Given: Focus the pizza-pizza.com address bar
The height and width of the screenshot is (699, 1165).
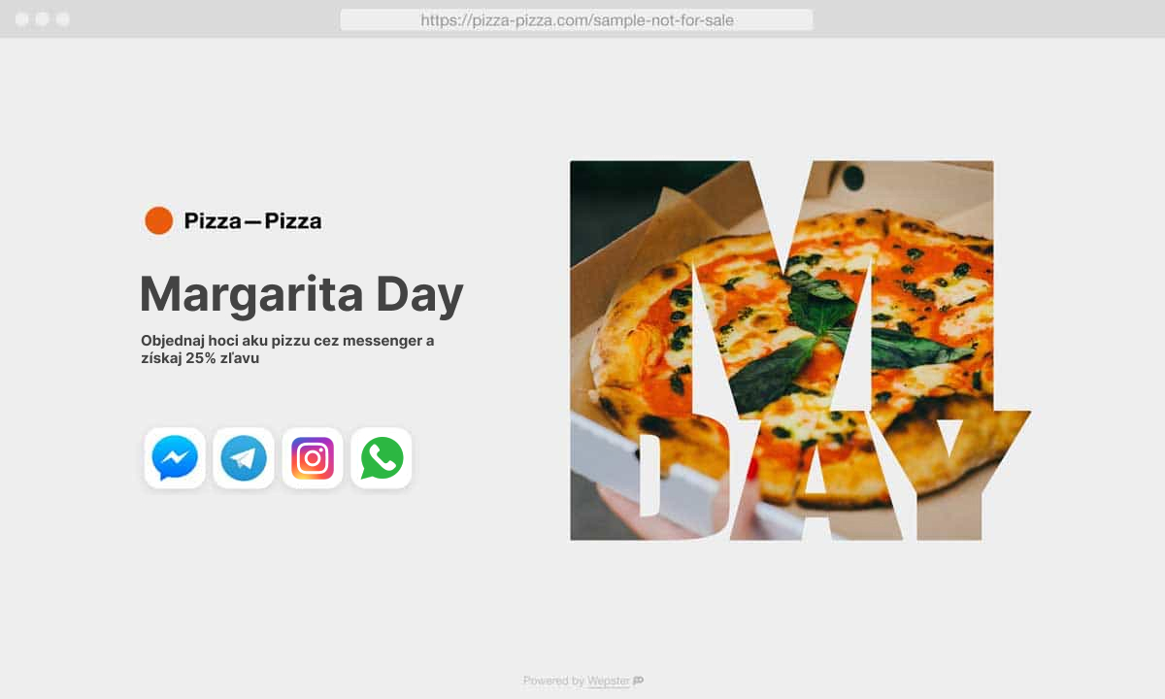Looking at the screenshot, I should [577, 19].
